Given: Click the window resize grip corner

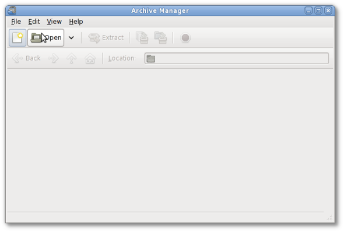Looking at the screenshot, I should pos(330,218).
